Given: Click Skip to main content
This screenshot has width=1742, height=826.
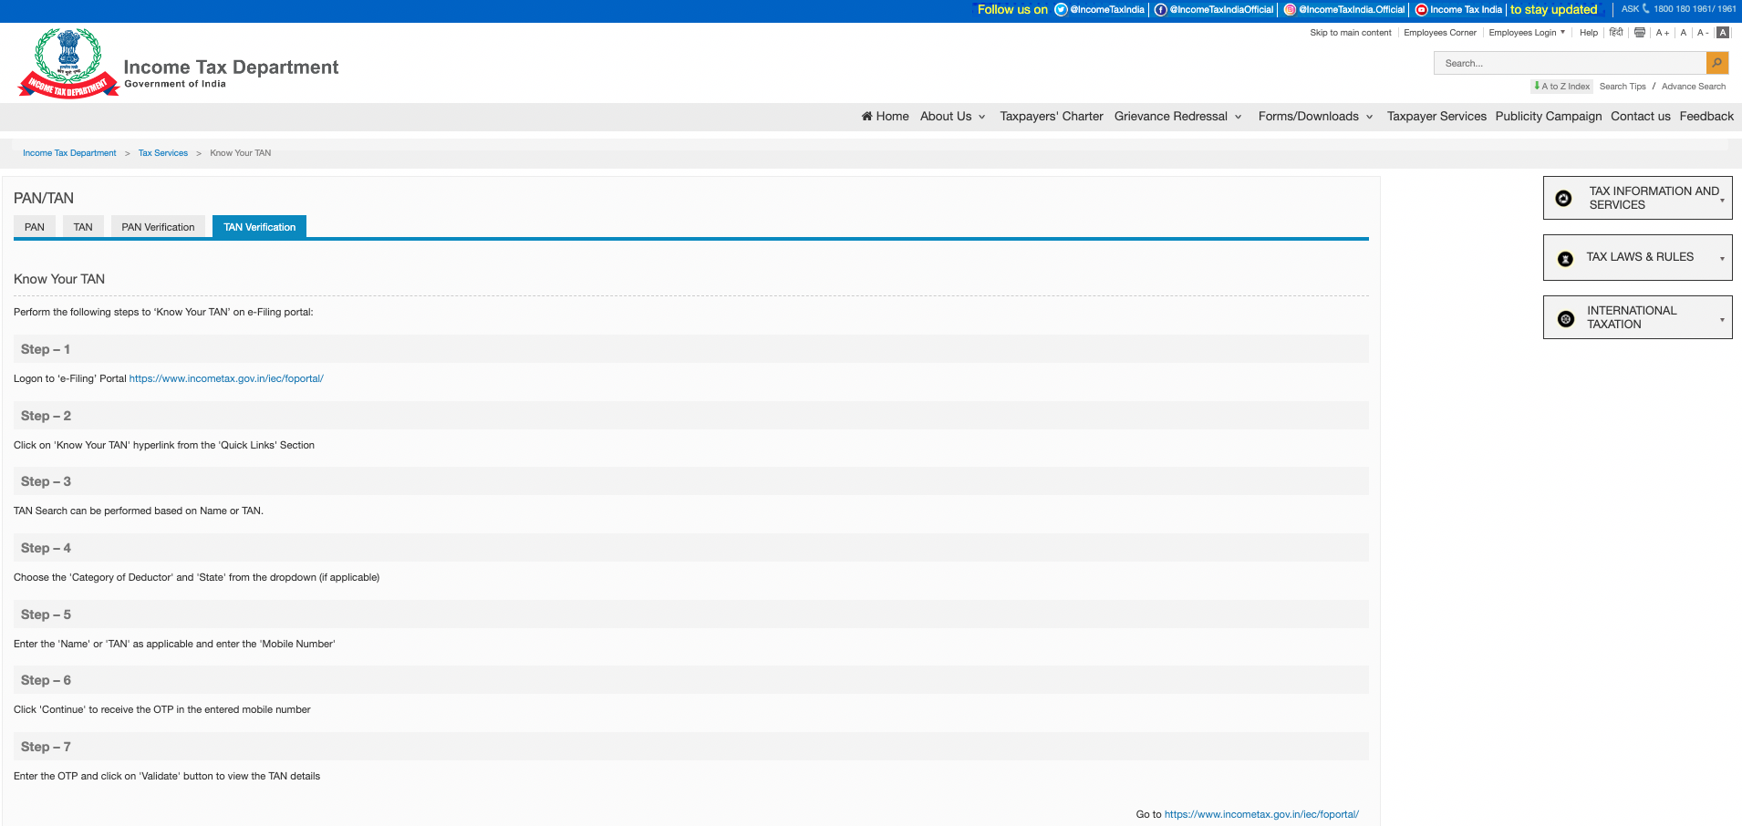Looking at the screenshot, I should pos(1351,33).
